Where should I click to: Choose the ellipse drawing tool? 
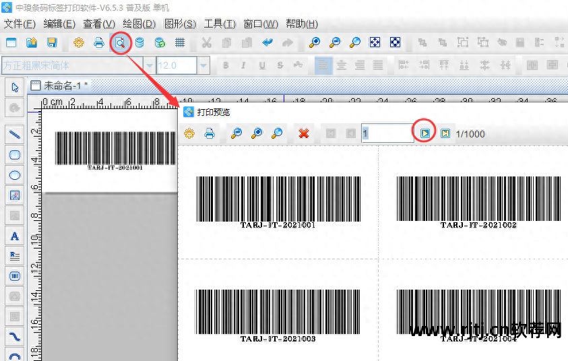[x=14, y=175]
